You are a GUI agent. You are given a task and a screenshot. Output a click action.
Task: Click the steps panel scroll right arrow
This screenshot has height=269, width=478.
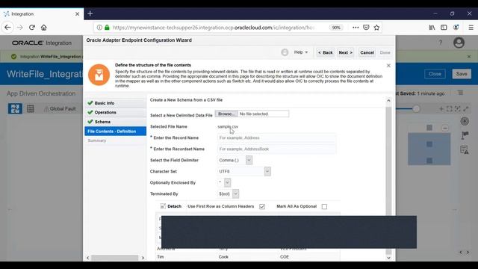(x=143, y=258)
